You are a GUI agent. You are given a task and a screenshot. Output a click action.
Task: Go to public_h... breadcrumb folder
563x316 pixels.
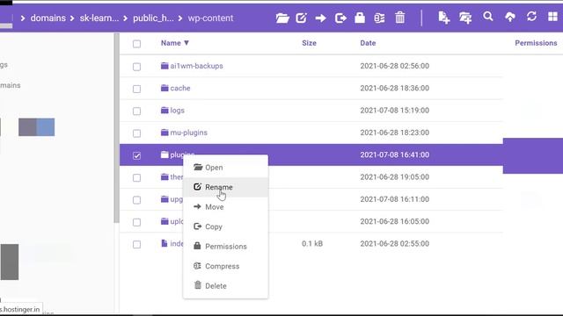point(153,18)
